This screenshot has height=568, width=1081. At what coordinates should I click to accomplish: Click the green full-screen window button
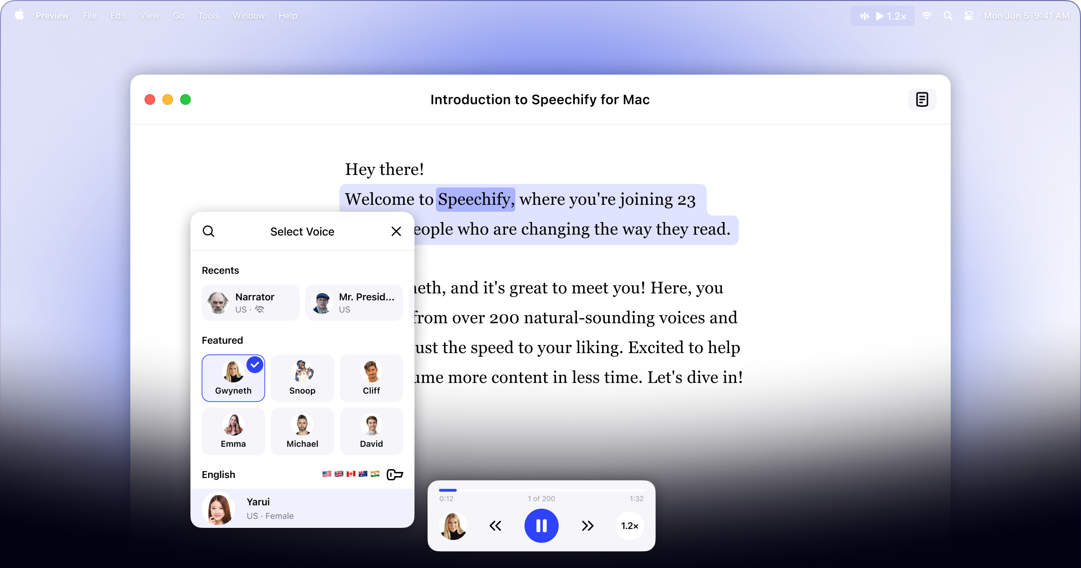click(185, 99)
